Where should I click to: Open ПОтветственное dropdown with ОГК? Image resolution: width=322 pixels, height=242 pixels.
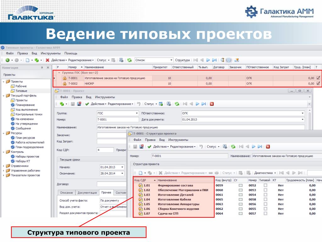point(302,113)
